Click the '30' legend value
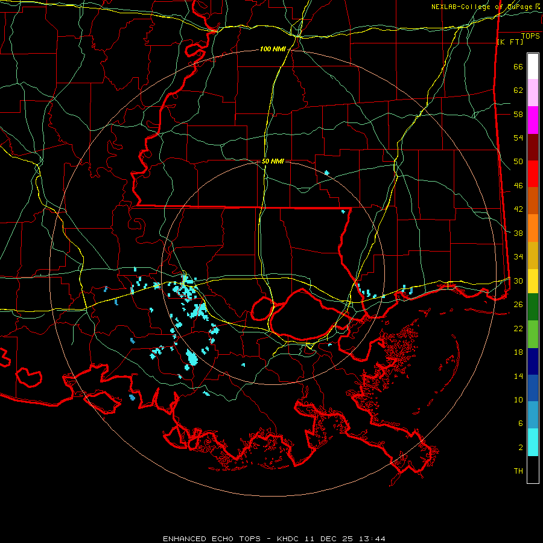The width and height of the screenshot is (543, 543). pyautogui.click(x=518, y=281)
